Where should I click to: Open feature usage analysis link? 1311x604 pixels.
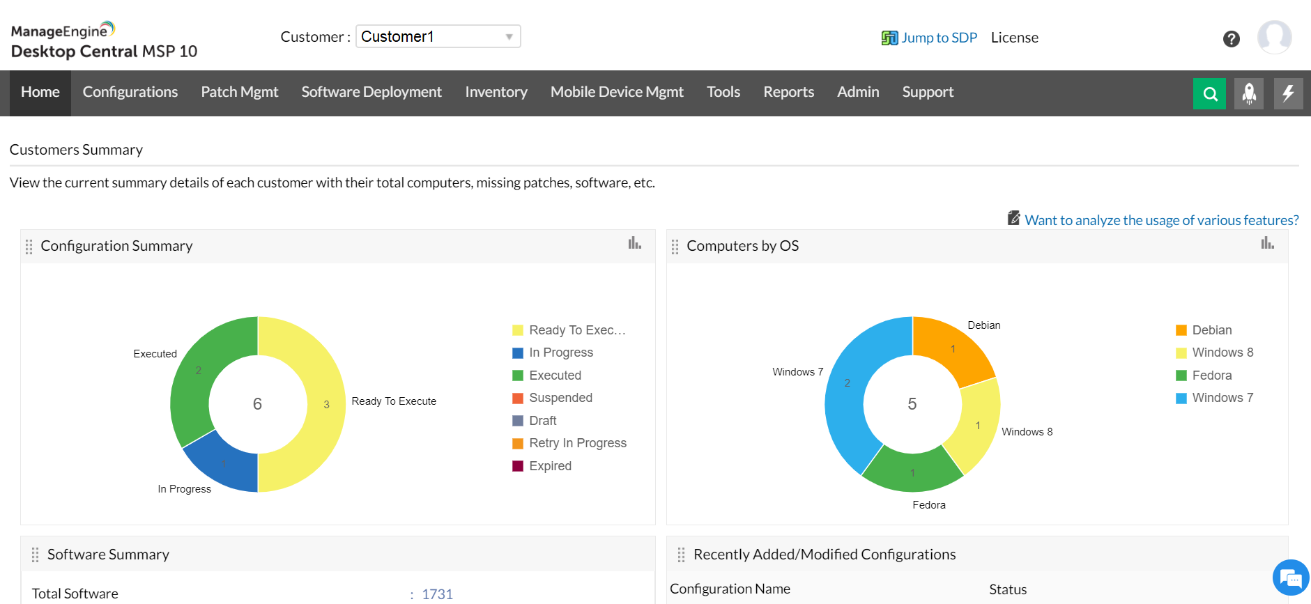(1161, 220)
